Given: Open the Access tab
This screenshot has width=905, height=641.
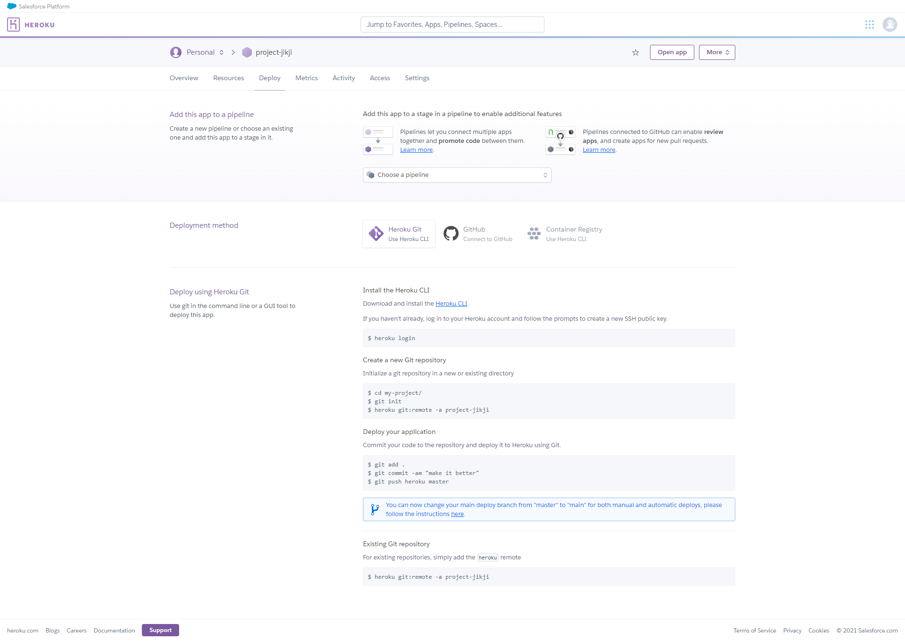Looking at the screenshot, I should [x=380, y=78].
